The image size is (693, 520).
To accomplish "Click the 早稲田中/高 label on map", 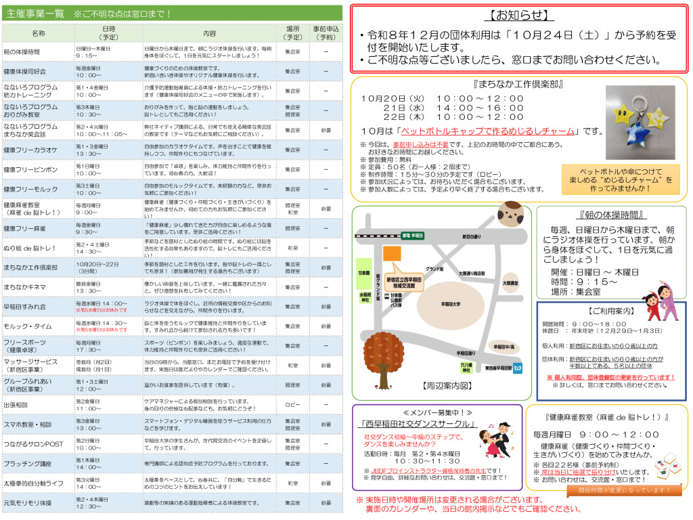I will (504, 347).
